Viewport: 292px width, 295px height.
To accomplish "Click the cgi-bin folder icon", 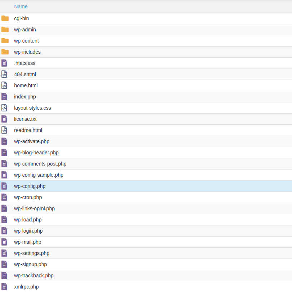I will pos(5,18).
